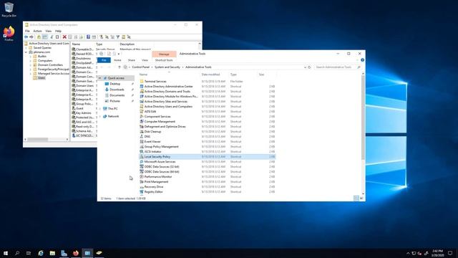Expand Domain Controllers node in AD tree

tap(30, 65)
